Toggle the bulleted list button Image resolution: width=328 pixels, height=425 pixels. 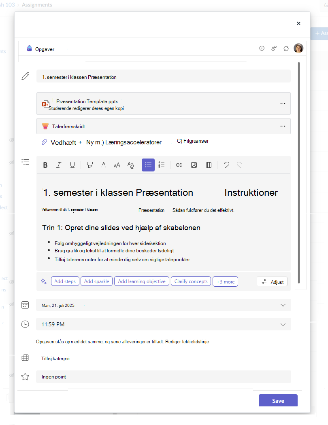tap(148, 165)
